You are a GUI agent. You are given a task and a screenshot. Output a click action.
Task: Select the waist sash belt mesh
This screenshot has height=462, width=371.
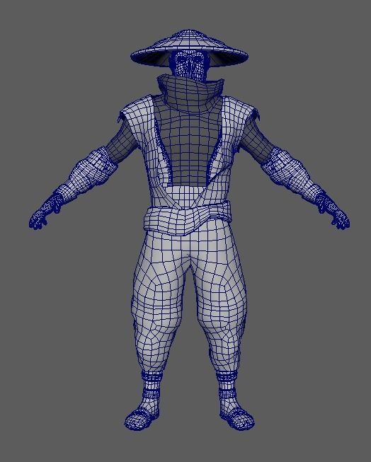[187, 219]
